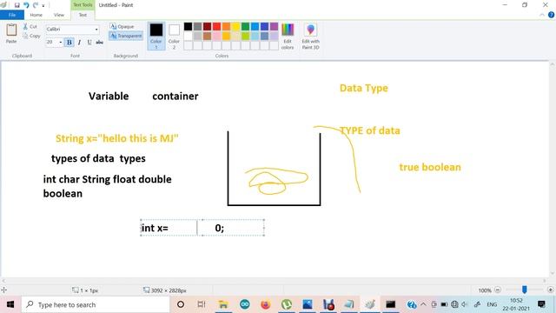
Task: Click the ENG language indicator
Action: 492,304
